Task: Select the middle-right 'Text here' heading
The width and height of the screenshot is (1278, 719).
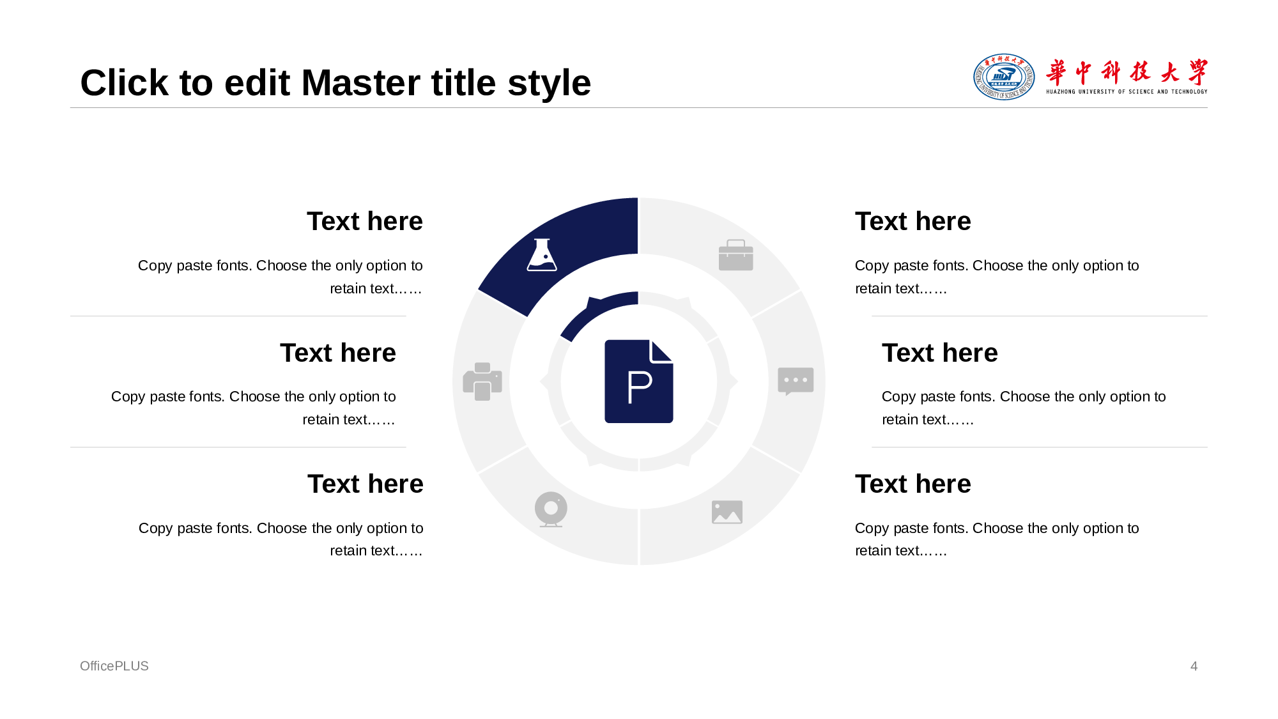Action: [939, 353]
